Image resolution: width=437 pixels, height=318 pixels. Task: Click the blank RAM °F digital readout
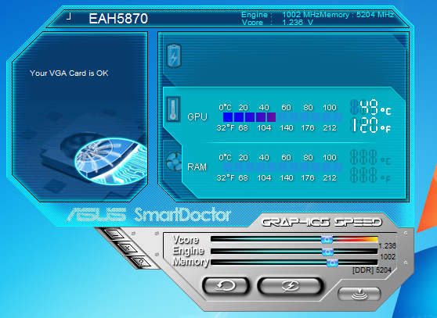click(x=370, y=175)
